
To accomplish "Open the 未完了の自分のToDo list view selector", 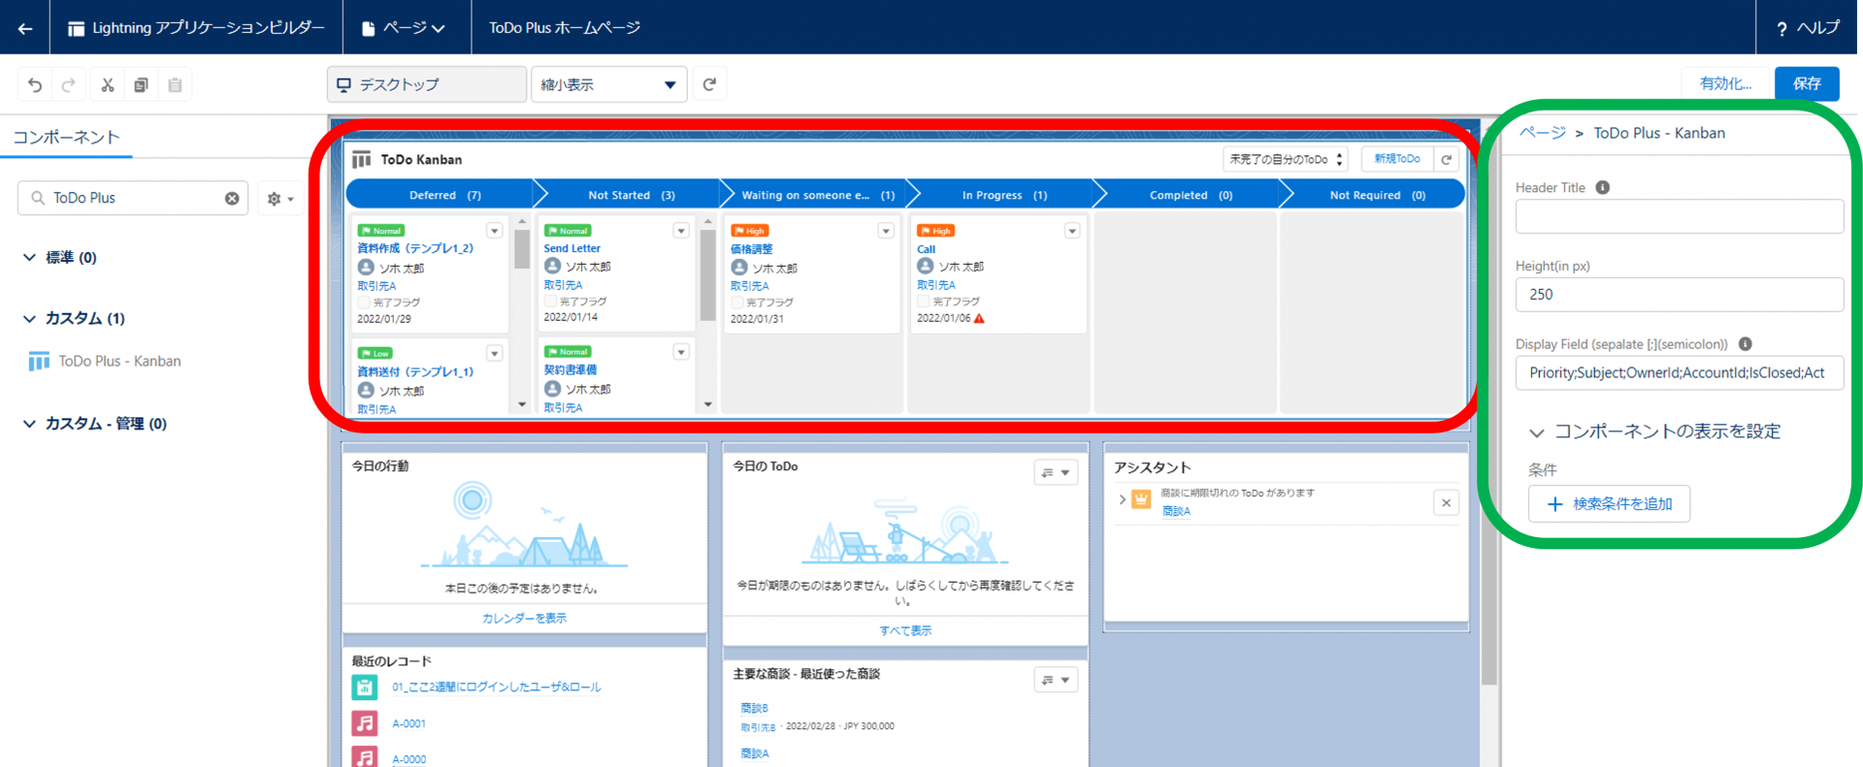I will pos(1285,159).
